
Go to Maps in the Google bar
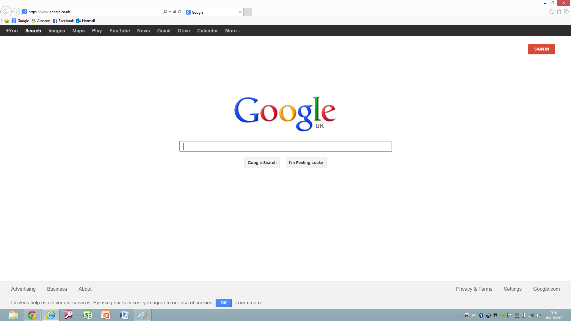click(79, 31)
